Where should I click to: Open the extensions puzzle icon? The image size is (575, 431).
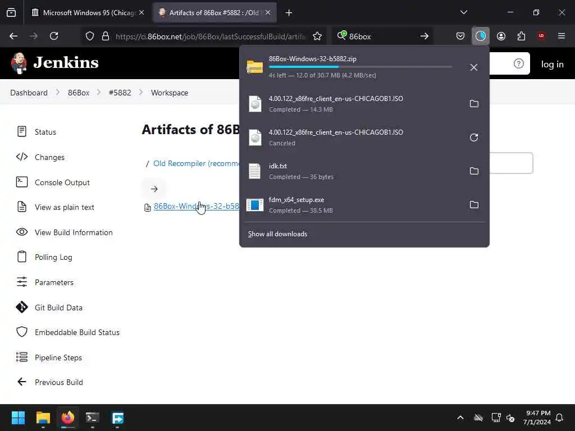coord(521,36)
